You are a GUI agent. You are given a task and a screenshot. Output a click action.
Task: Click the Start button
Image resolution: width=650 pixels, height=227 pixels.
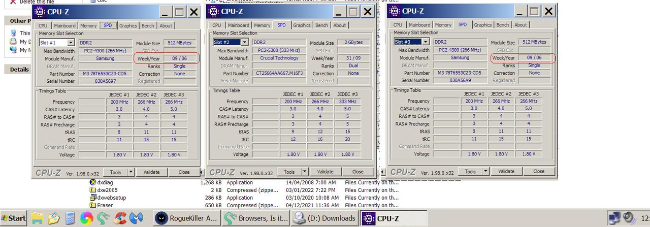coord(13,218)
